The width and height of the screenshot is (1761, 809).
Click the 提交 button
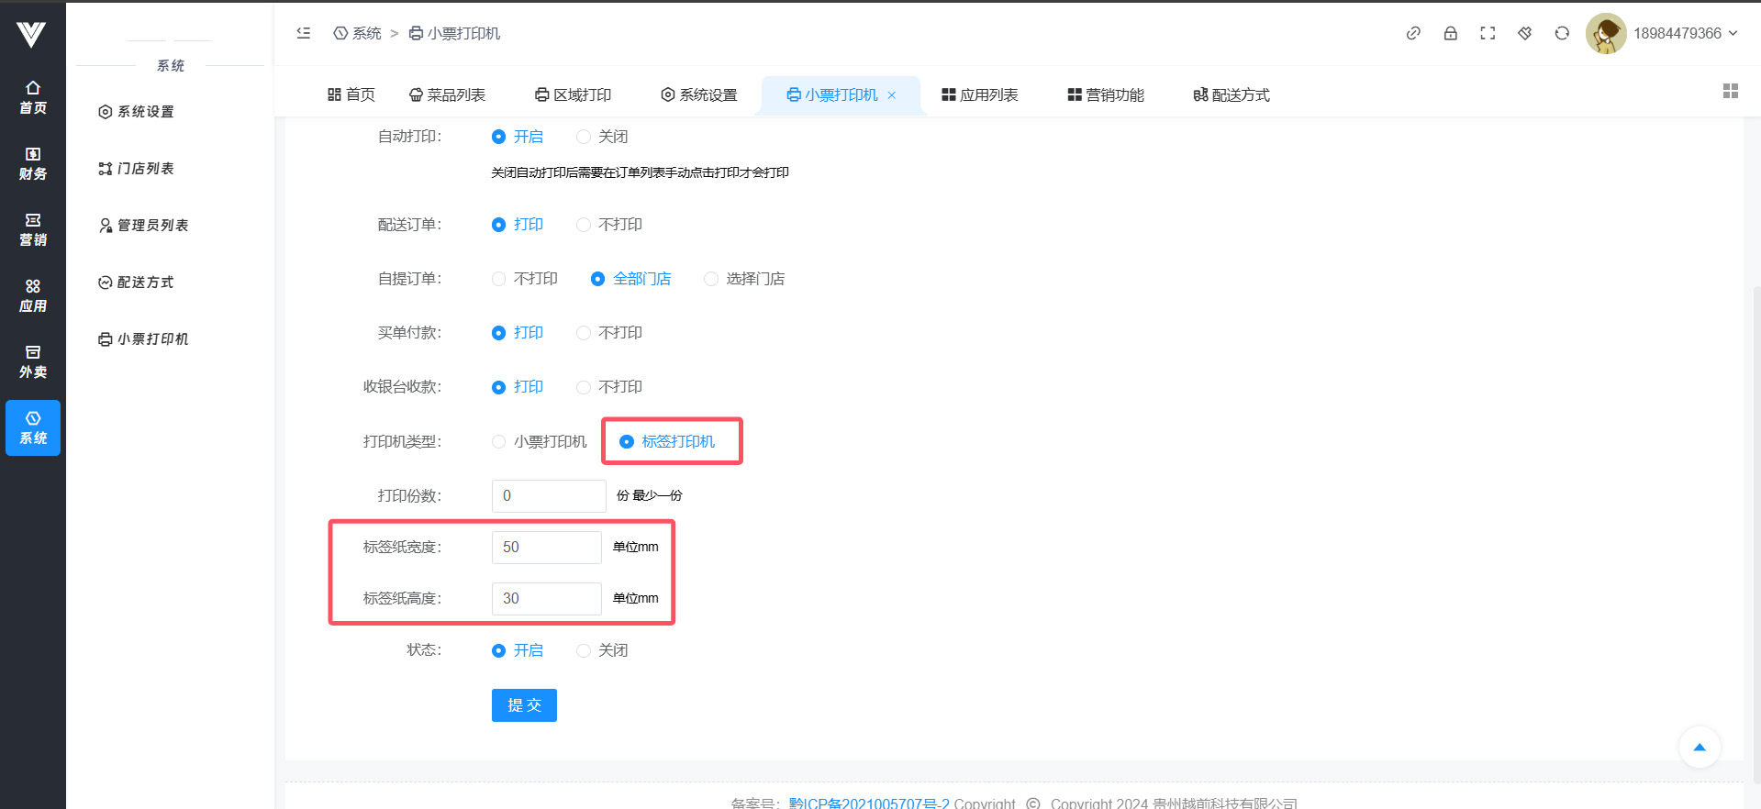(x=524, y=705)
